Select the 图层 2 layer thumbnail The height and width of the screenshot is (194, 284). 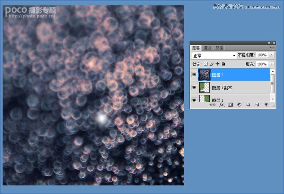(204, 75)
